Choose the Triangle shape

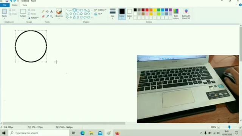coord(88,10)
